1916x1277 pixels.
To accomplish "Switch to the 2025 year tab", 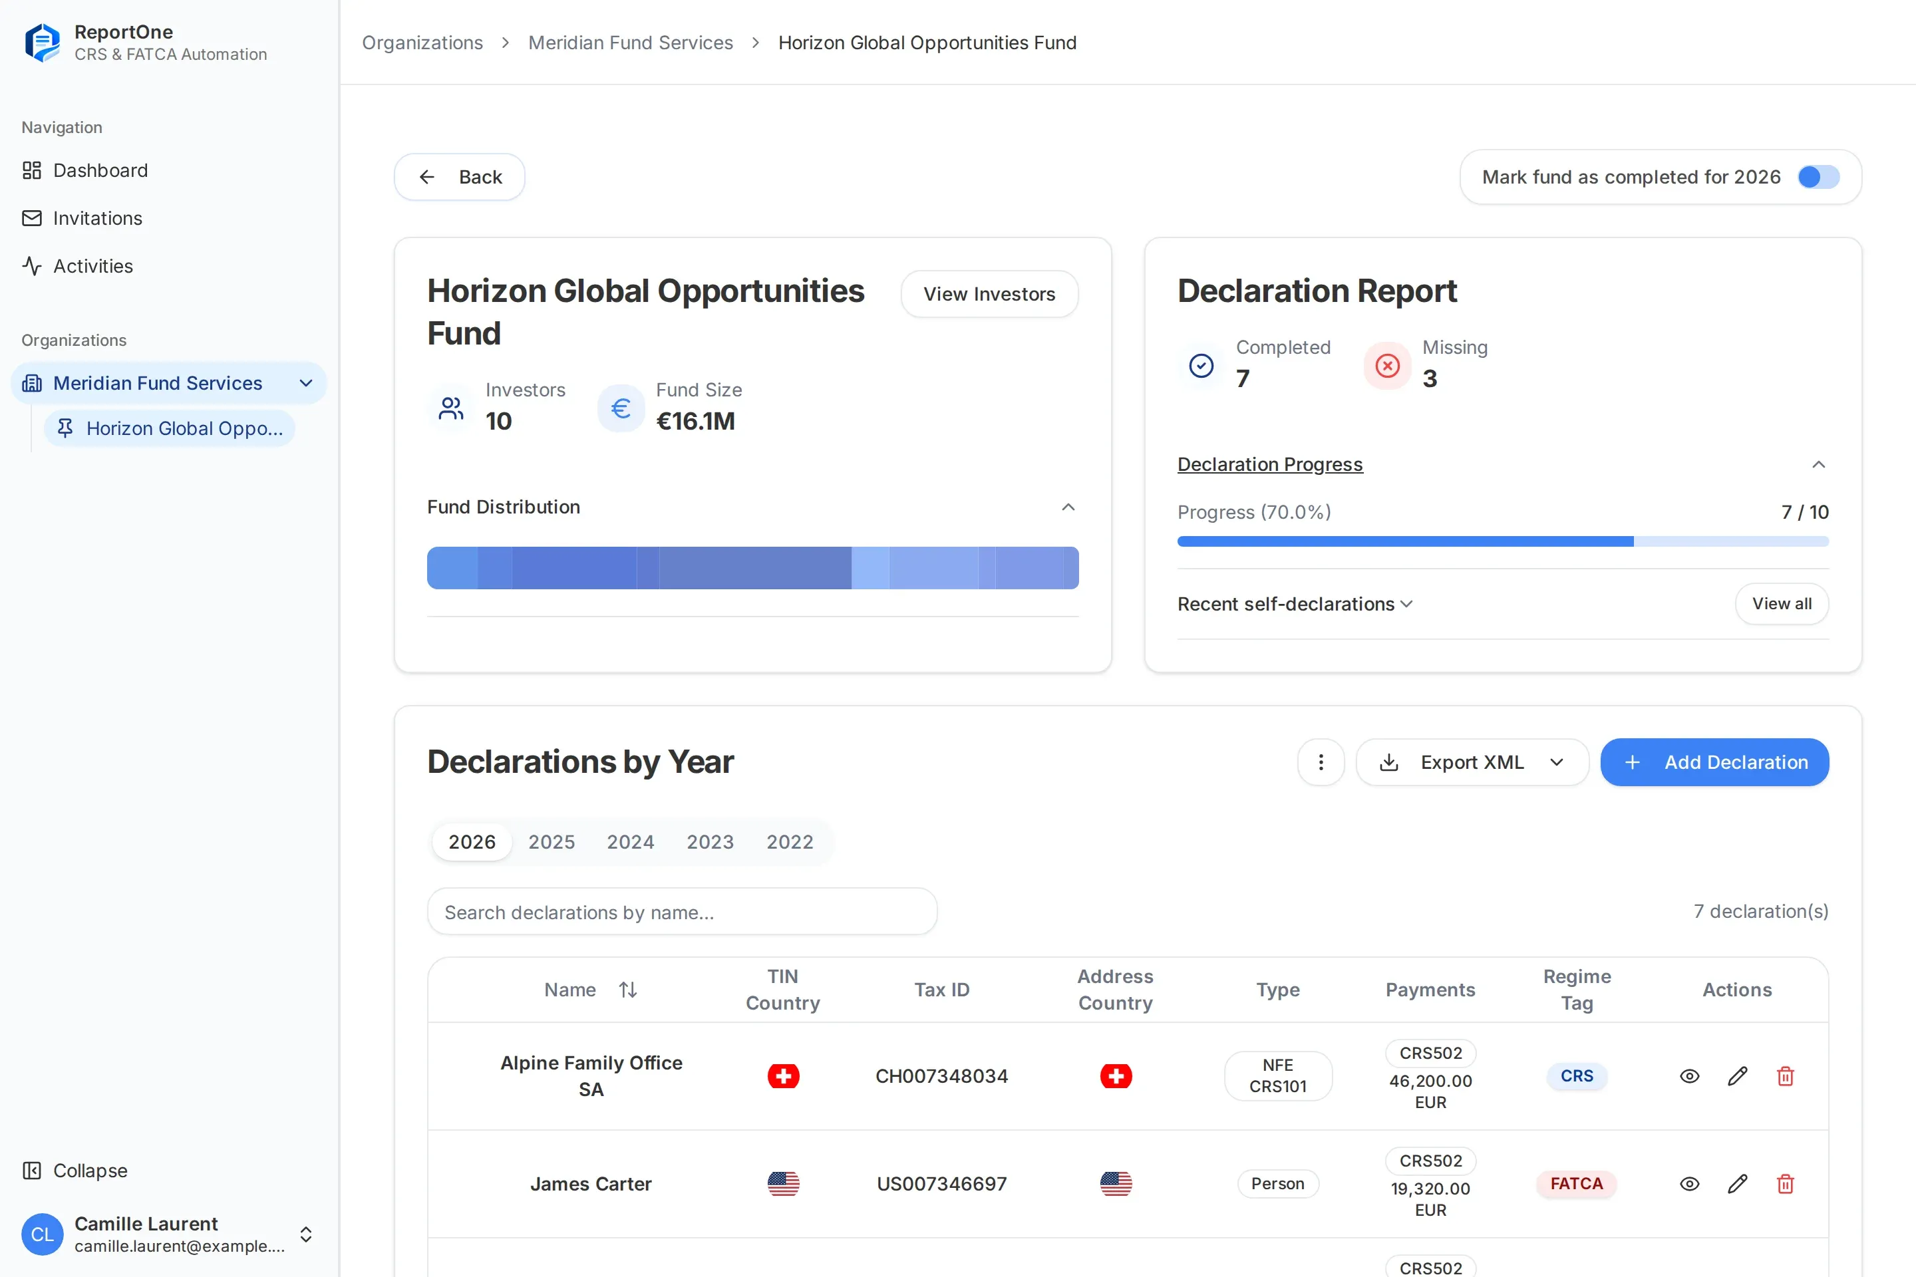I will point(552,841).
